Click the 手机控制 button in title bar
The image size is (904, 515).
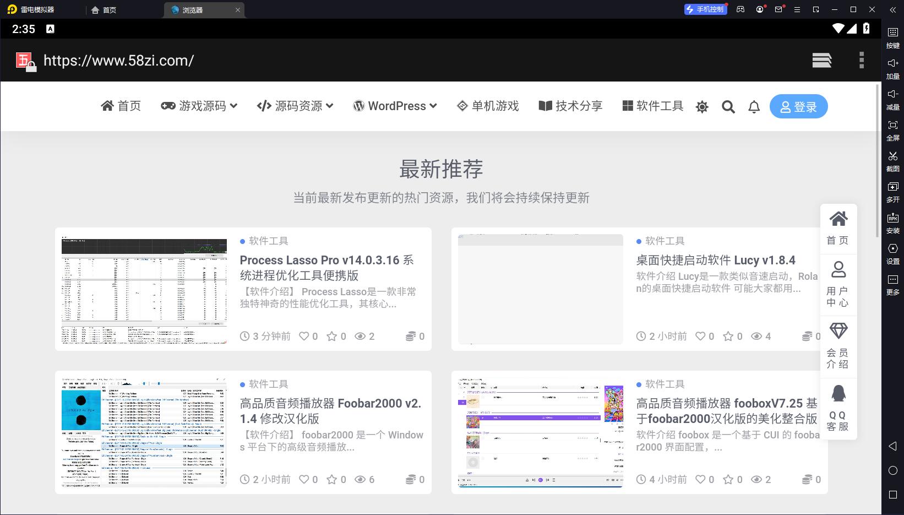click(x=705, y=9)
